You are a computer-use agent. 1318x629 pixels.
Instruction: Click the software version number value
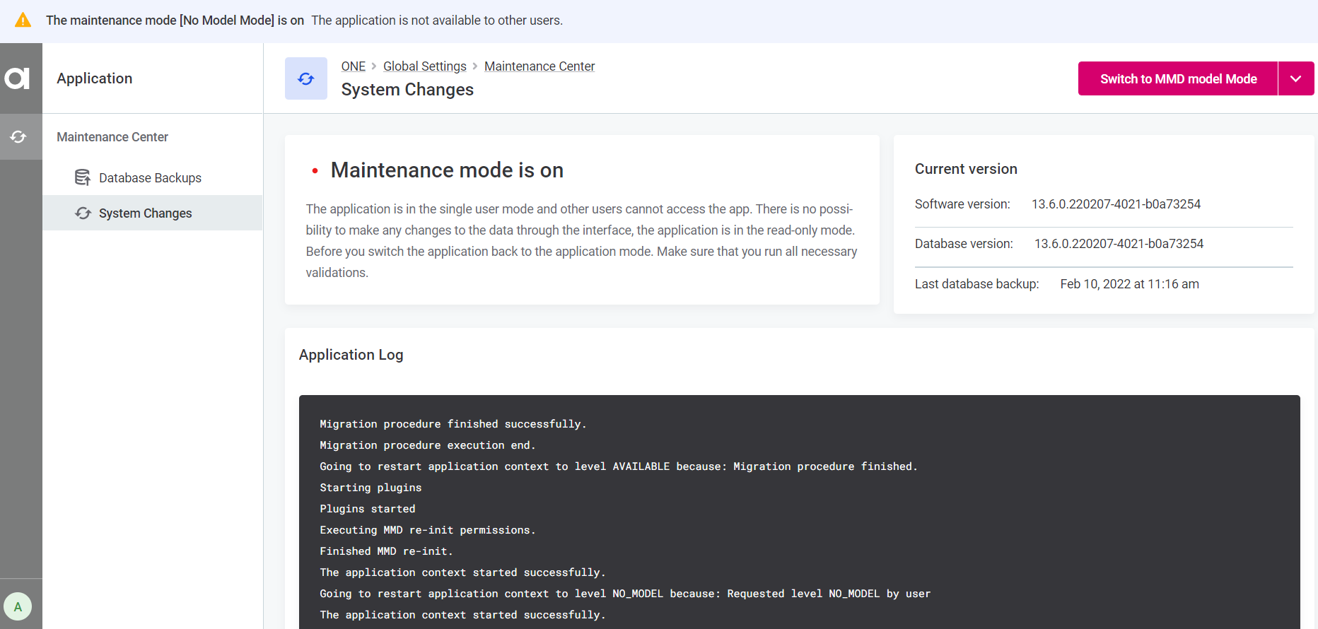click(x=1115, y=204)
